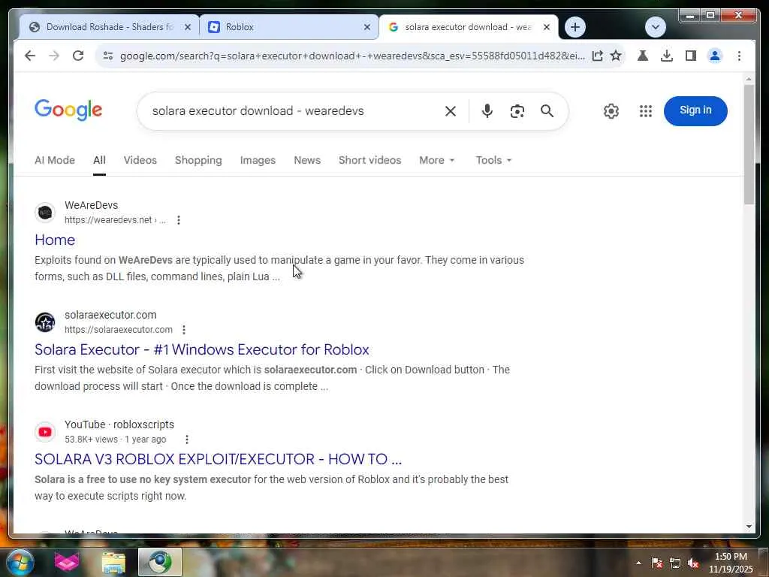This screenshot has height=577, width=769.
Task: Expand the More search filter dropdown
Action: [437, 161]
